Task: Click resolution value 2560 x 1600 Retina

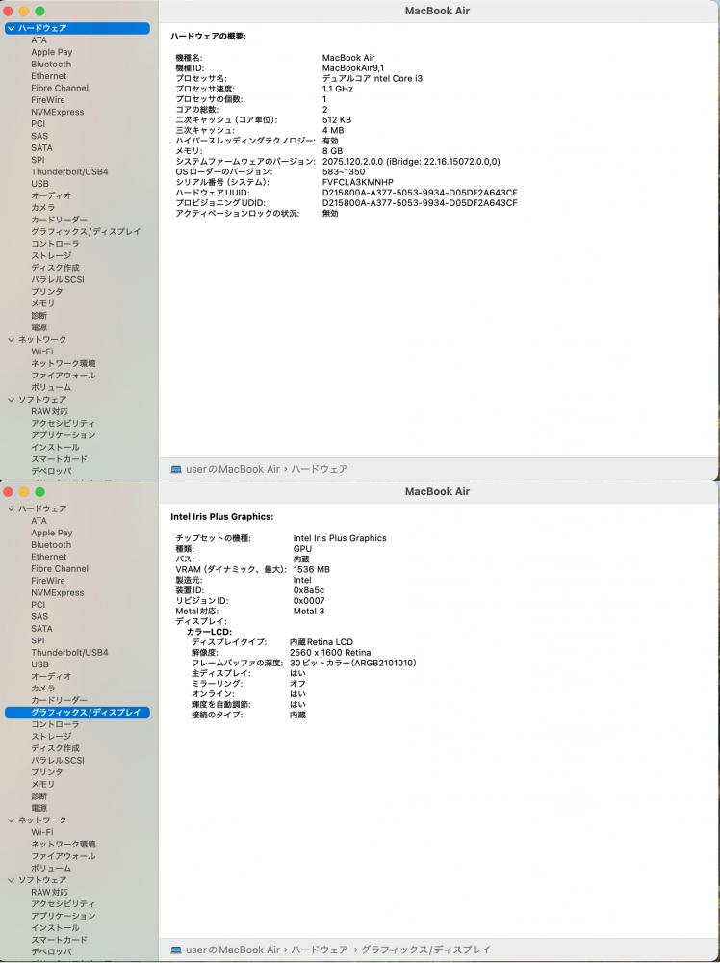Action: pyautogui.click(x=330, y=653)
